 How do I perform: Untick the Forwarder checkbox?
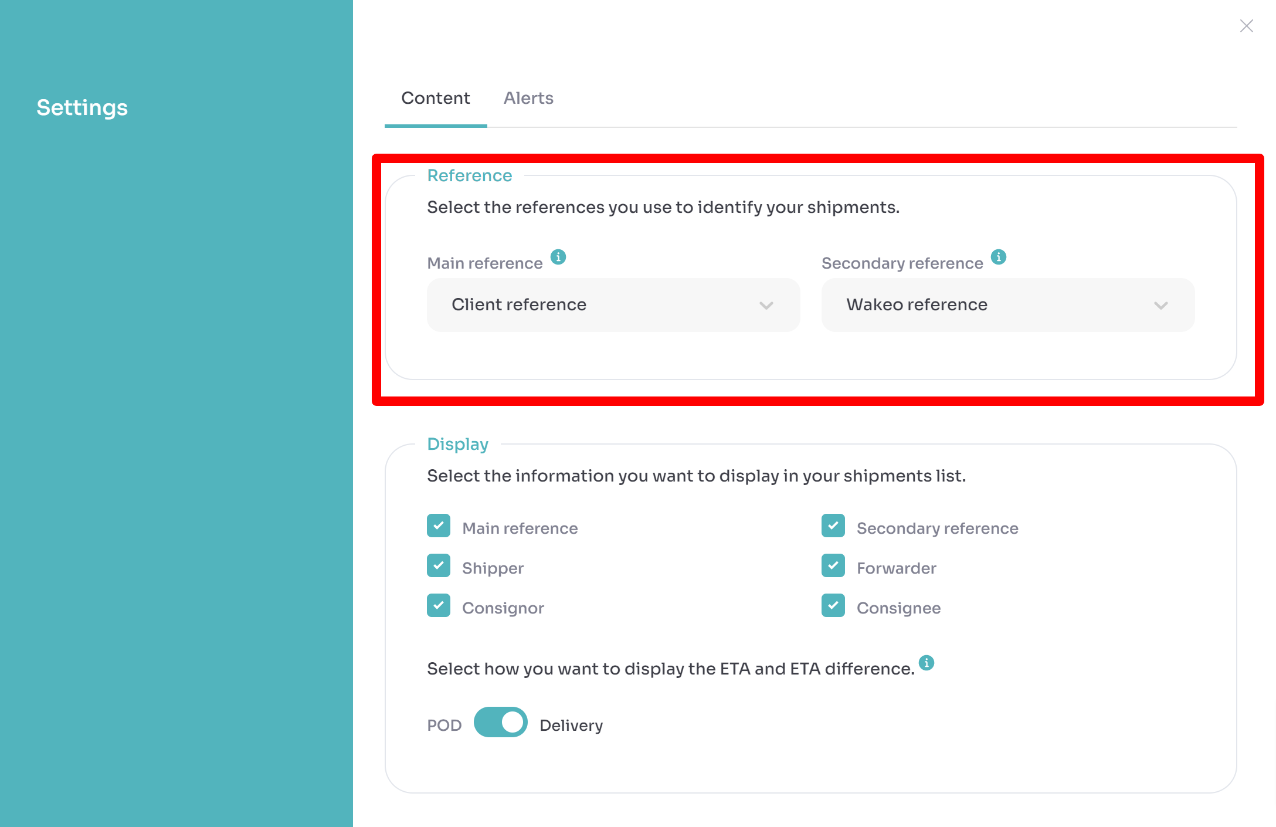pos(833,566)
